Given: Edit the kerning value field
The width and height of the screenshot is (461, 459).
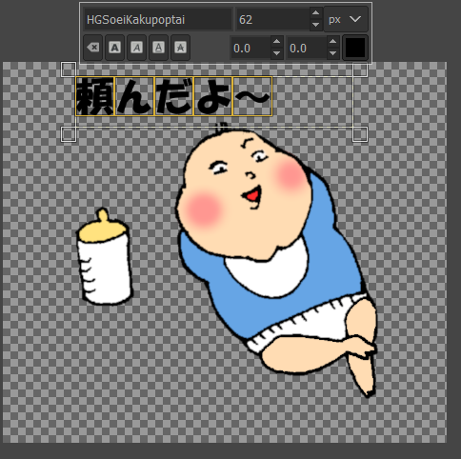Looking at the screenshot, I should pos(307,49).
